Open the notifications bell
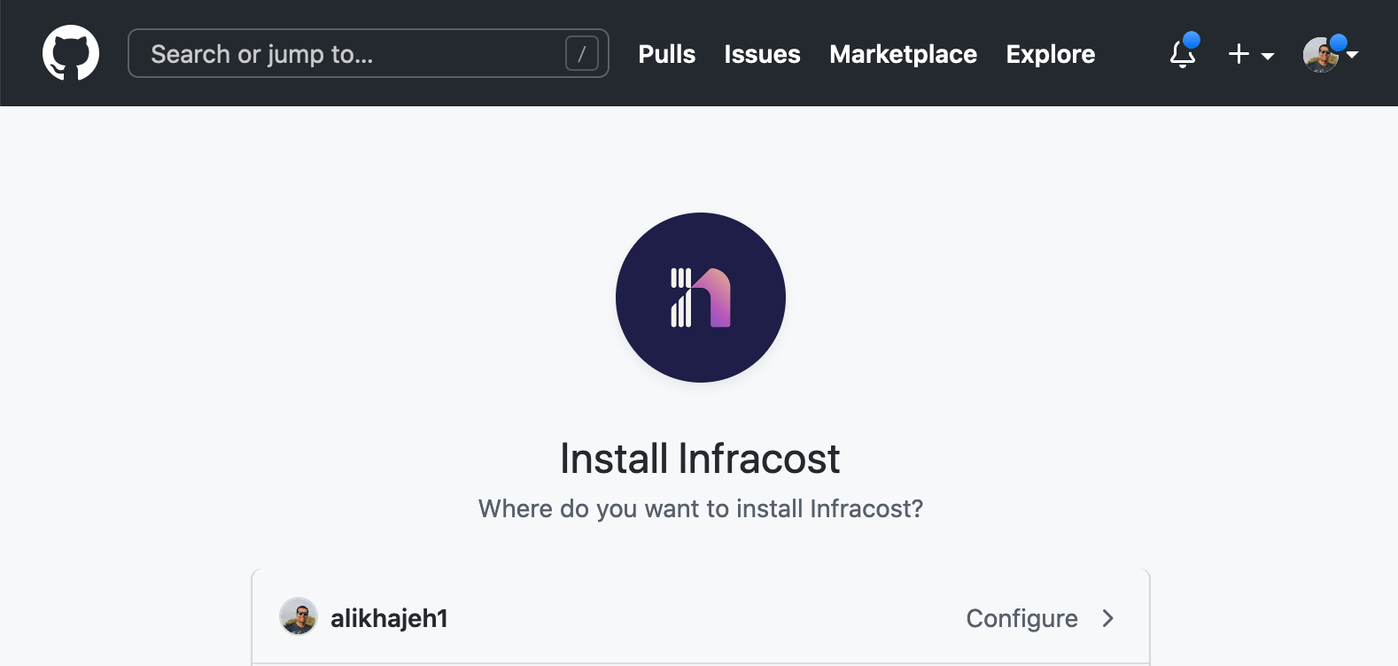 click(1182, 54)
